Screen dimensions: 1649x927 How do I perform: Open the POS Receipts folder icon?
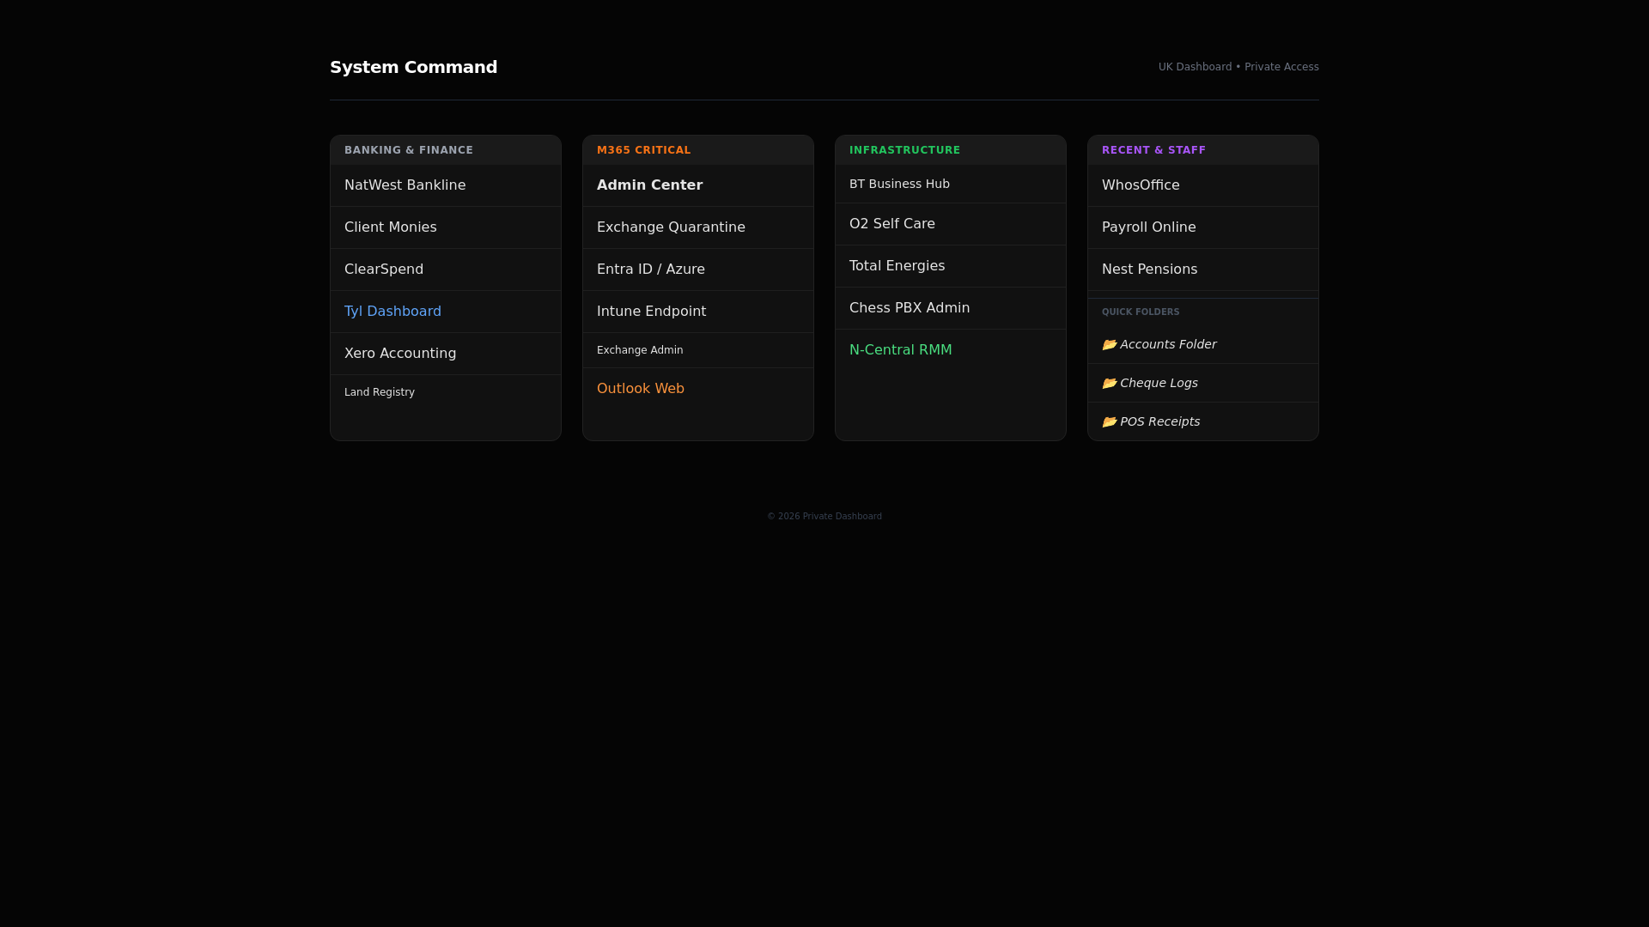point(1110,421)
